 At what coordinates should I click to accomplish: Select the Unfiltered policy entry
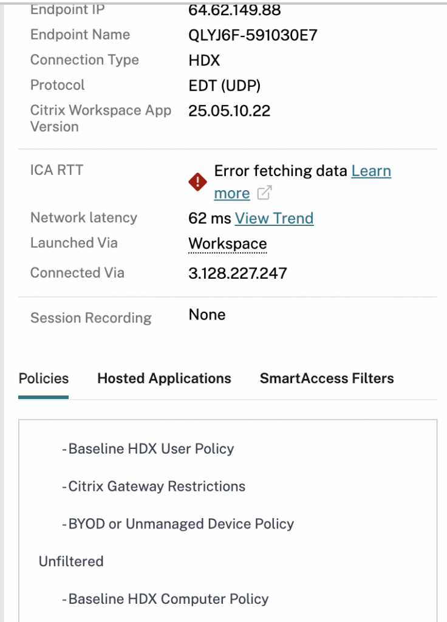70,561
